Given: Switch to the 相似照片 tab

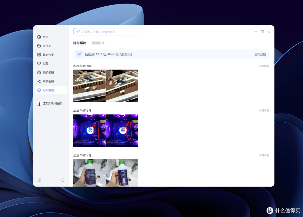Looking at the screenshot, I should [80, 43].
